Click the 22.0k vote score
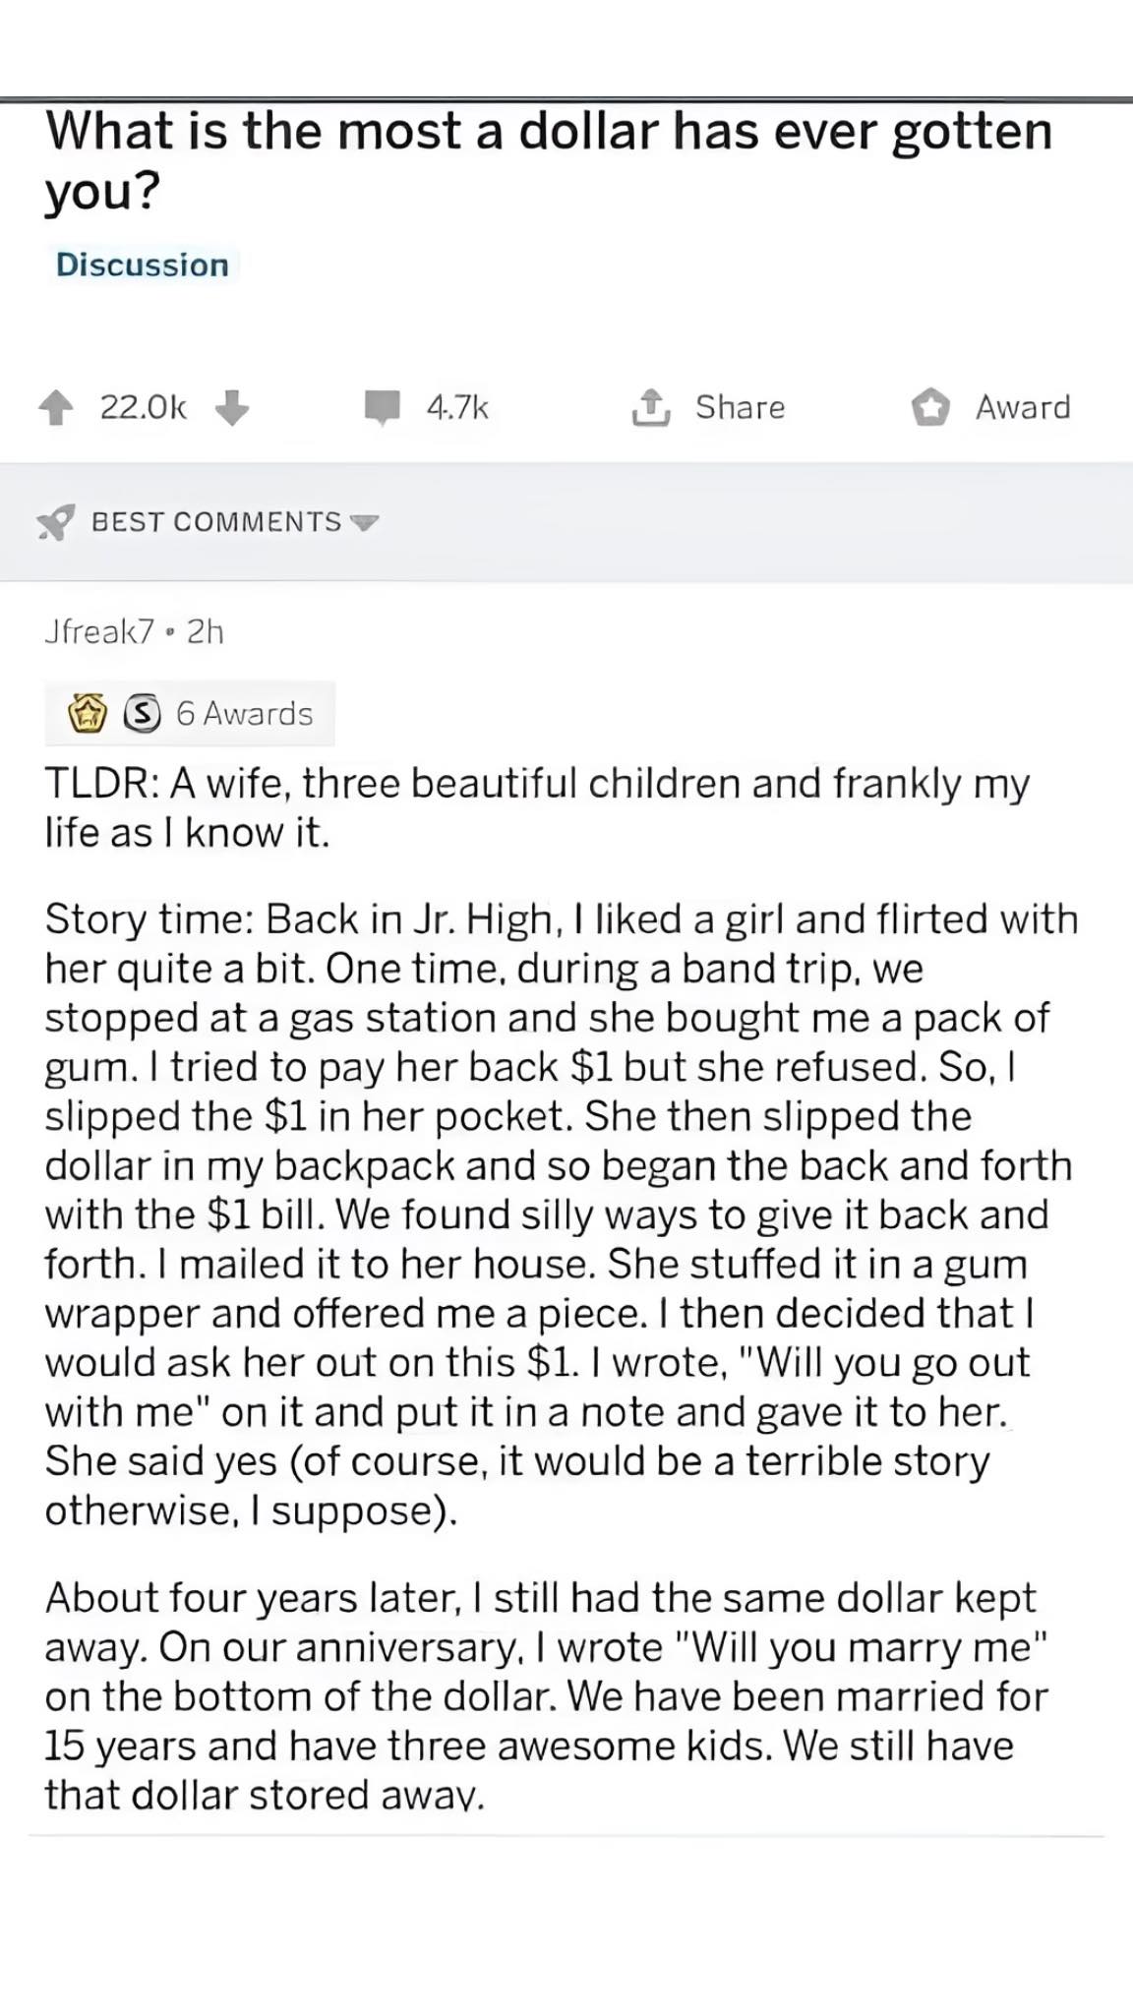Viewport: 1133px width, 2014px height. [144, 407]
